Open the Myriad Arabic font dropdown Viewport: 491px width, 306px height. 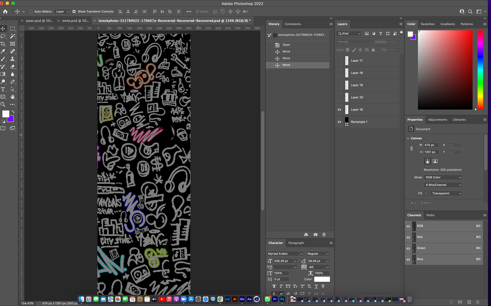285,254
